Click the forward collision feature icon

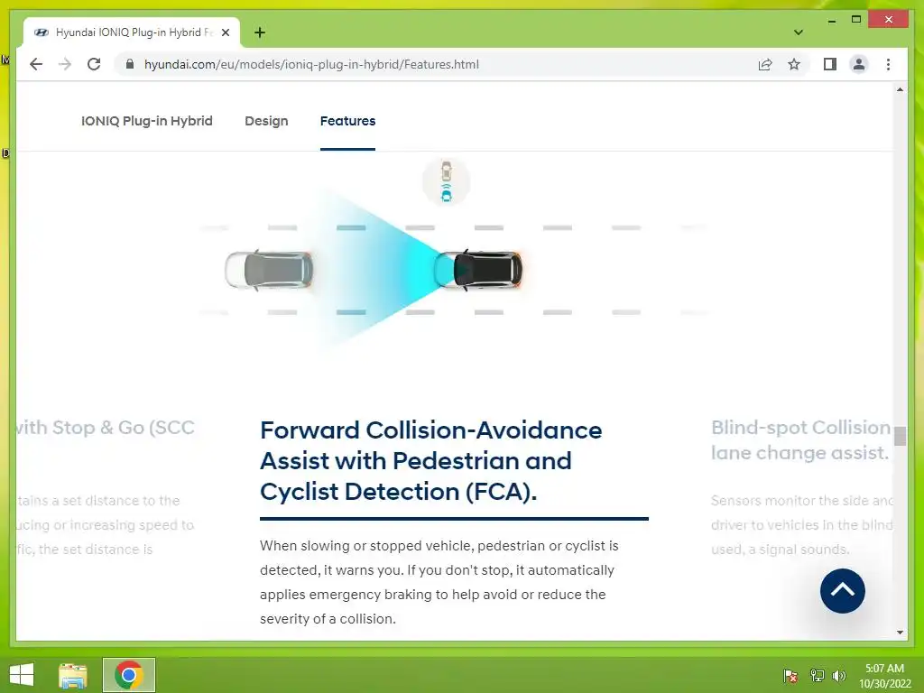tap(446, 181)
